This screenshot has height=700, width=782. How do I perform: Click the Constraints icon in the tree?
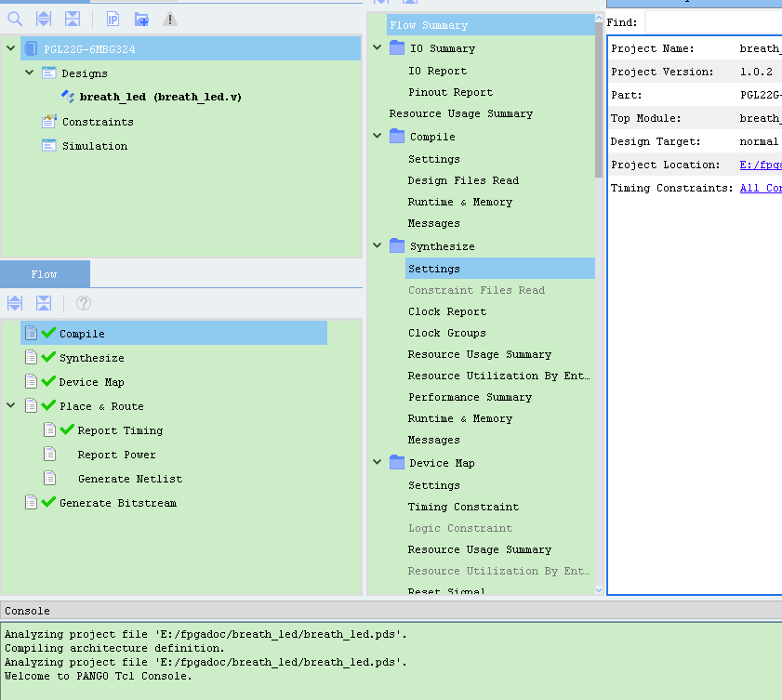[x=49, y=121]
